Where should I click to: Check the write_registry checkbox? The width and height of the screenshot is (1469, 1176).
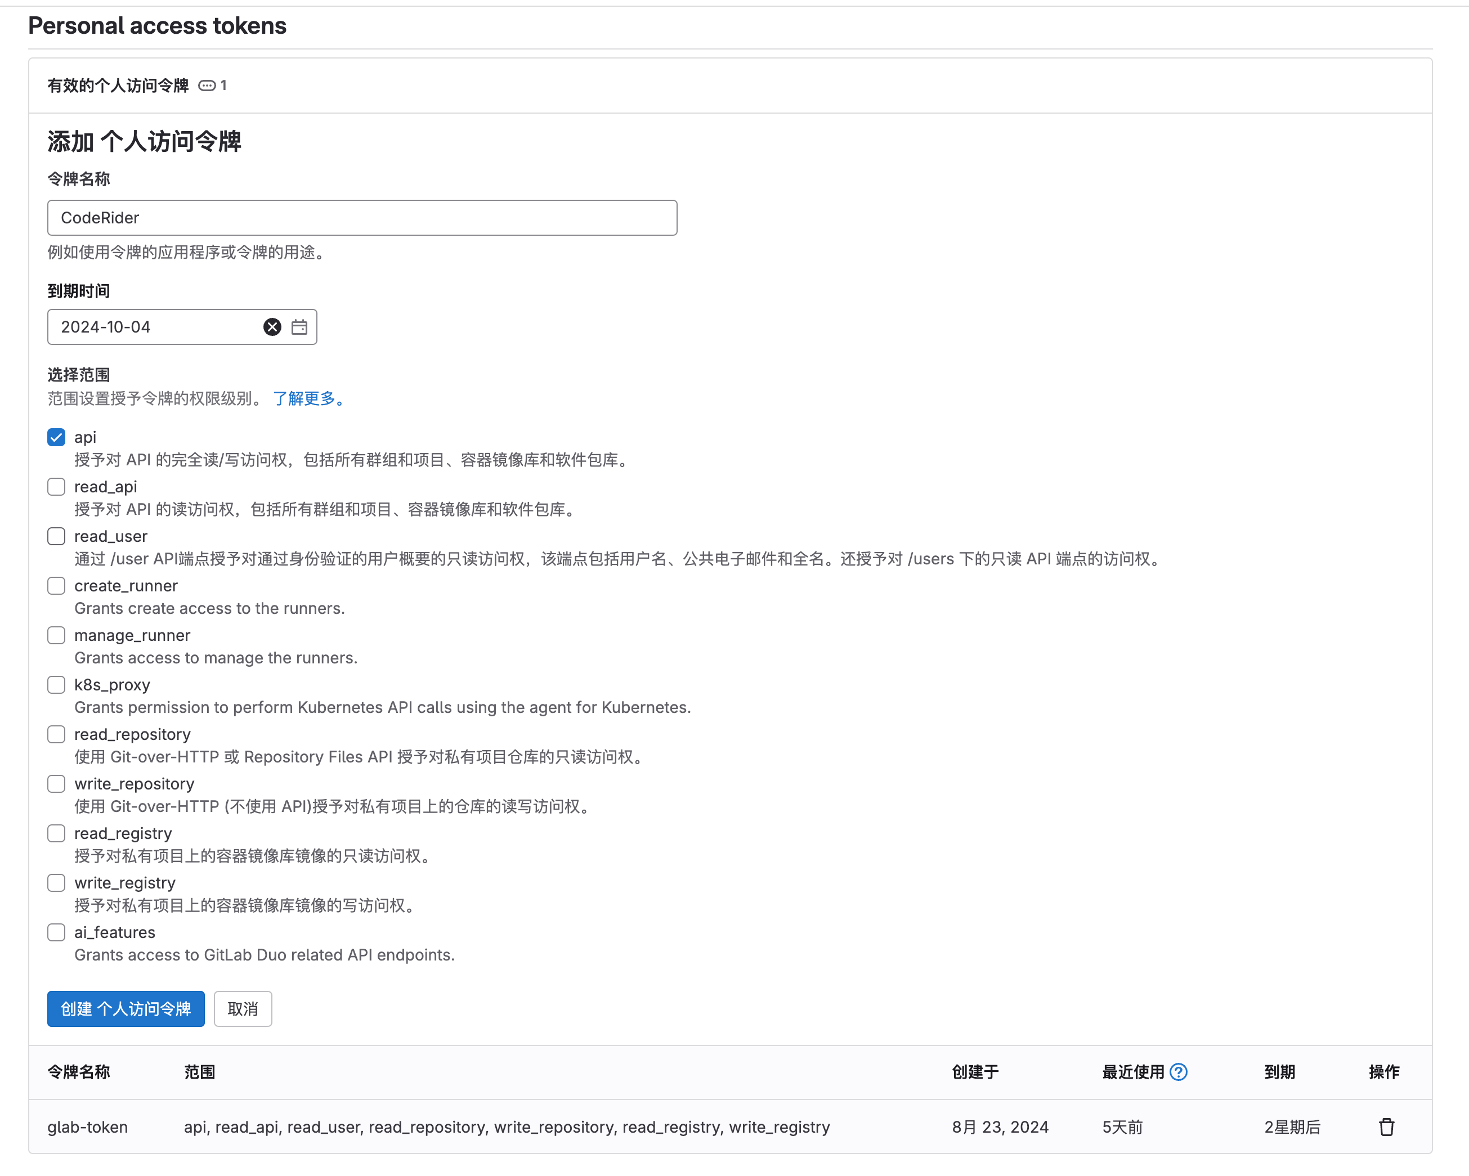pyautogui.click(x=56, y=883)
